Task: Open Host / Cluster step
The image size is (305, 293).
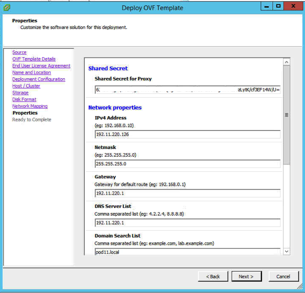Action: pyautogui.click(x=26, y=86)
